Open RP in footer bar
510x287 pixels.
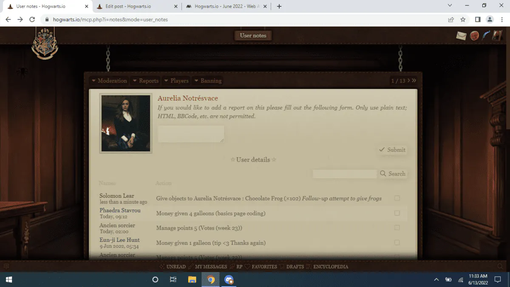(236, 267)
